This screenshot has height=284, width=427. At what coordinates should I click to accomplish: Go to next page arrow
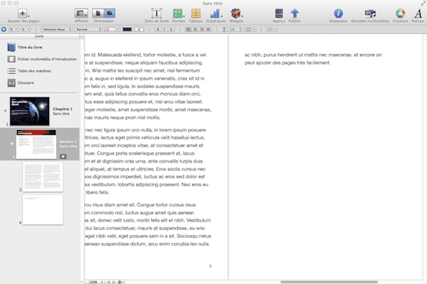pyautogui.click(x=114, y=282)
